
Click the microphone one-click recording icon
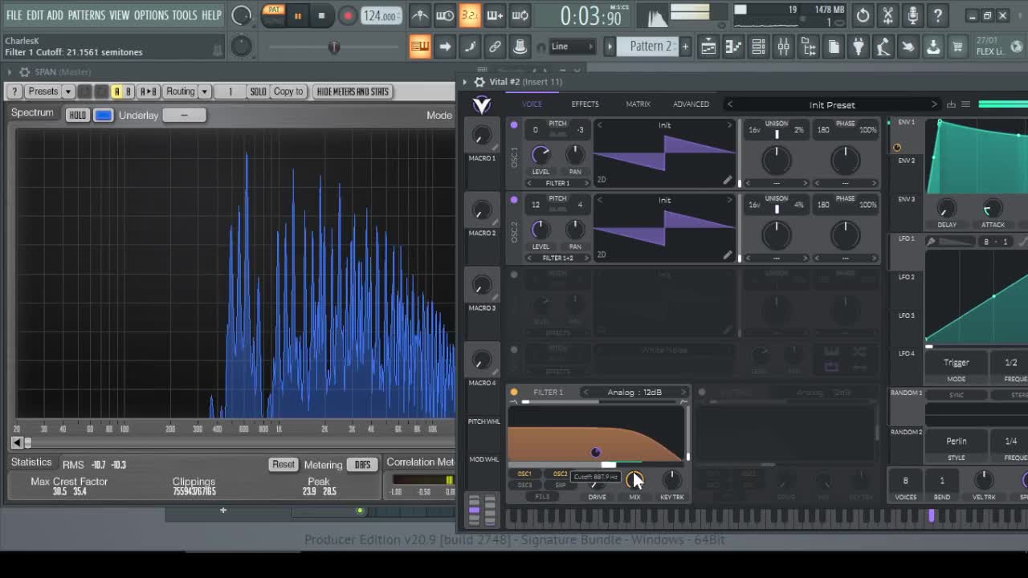tap(912, 15)
